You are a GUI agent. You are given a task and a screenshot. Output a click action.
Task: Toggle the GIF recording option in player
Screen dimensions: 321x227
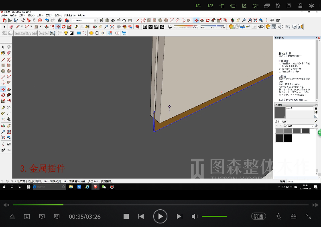pyautogui.click(x=256, y=6)
